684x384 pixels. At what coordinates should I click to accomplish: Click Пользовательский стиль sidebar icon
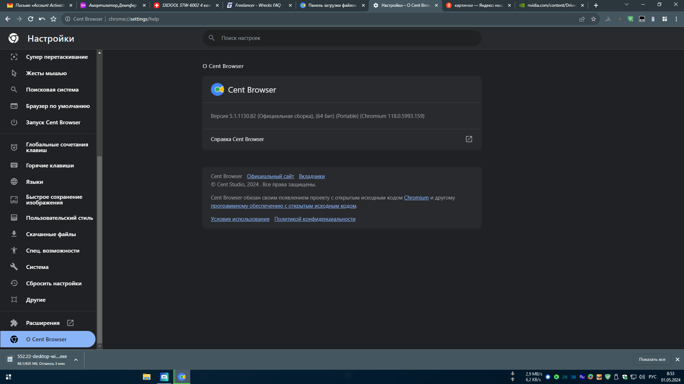coord(14,218)
